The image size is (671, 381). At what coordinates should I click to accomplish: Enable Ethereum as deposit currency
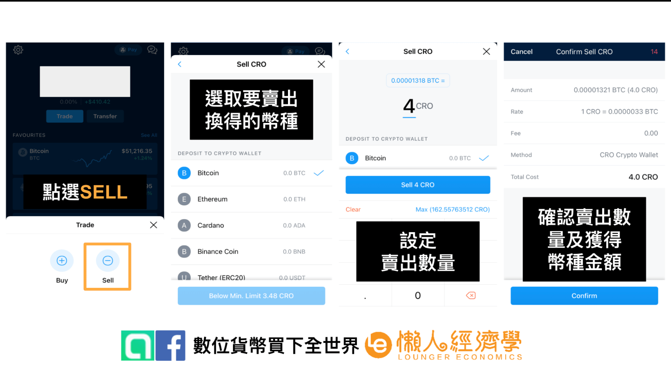(x=251, y=199)
